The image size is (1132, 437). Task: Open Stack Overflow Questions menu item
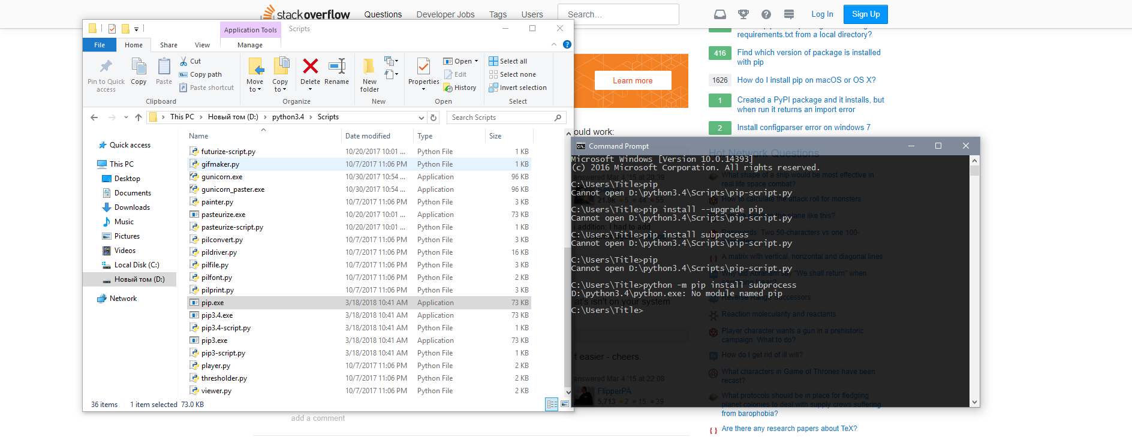[x=383, y=14]
